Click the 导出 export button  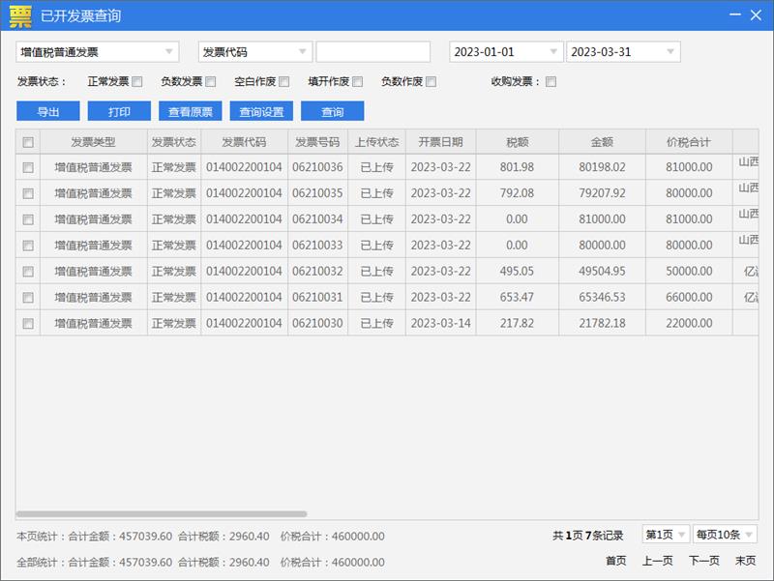tap(48, 111)
